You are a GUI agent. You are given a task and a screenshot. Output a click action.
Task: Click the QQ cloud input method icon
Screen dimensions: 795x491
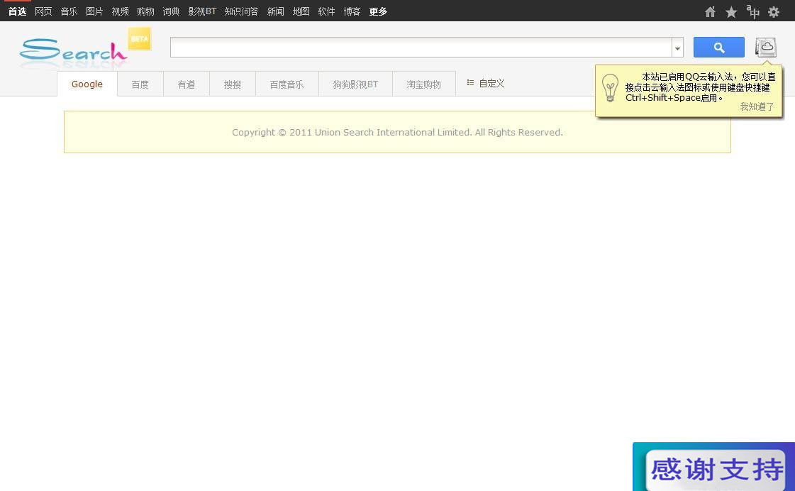click(766, 47)
